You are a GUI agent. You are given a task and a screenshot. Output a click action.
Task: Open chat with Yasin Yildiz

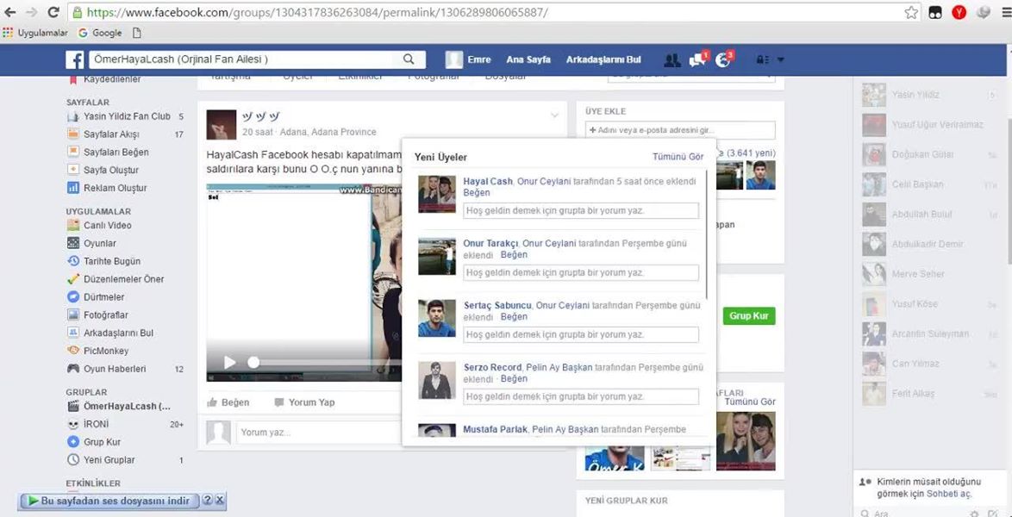pos(929,95)
